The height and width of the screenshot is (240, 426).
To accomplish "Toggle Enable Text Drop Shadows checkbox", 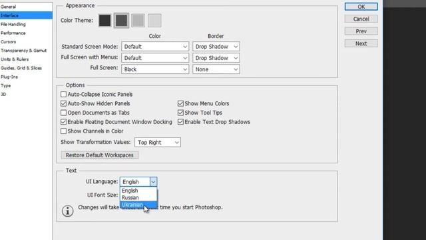I will [x=180, y=122].
